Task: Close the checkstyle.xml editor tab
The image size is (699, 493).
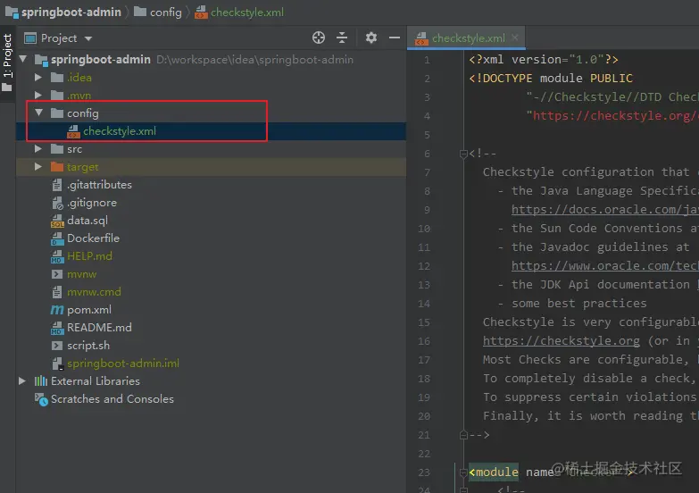Action: (x=515, y=38)
